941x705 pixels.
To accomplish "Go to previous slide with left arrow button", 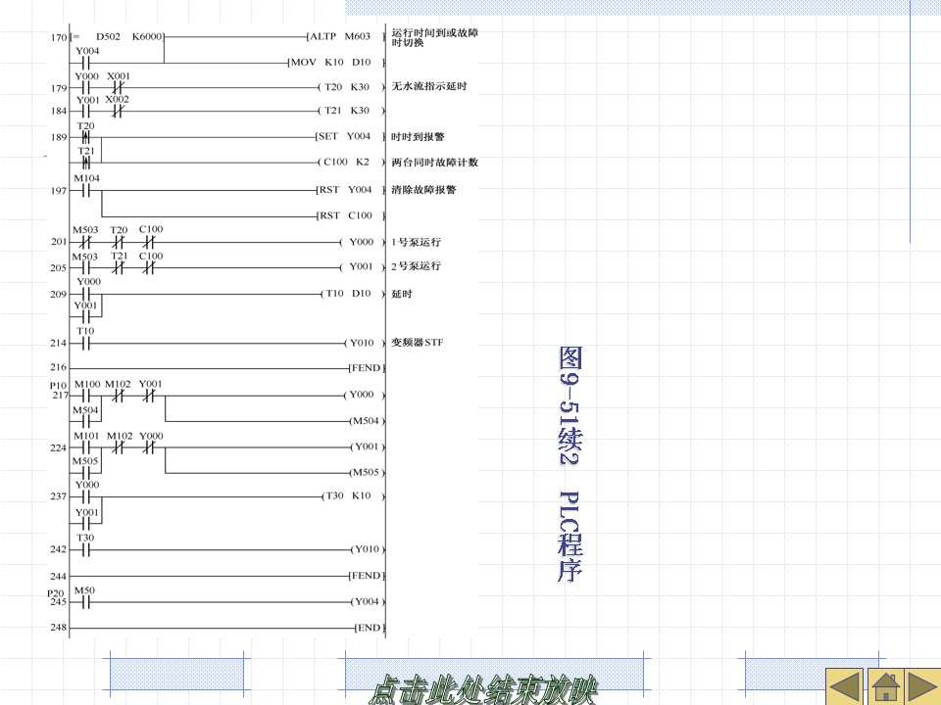I will click(844, 685).
